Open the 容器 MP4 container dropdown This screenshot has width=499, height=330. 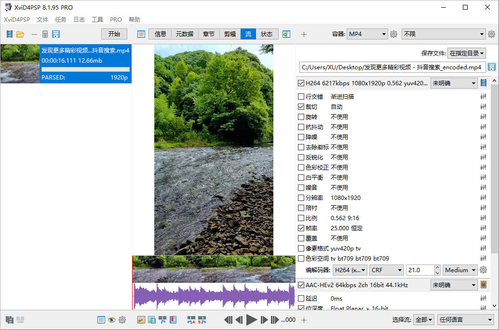(x=367, y=34)
